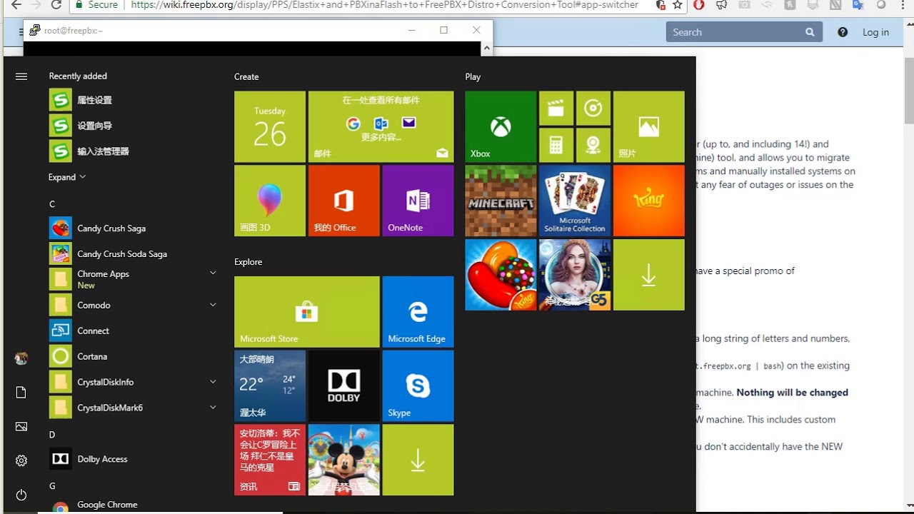Open the Groove Music small tile
The image size is (914, 514).
pyautogui.click(x=593, y=108)
